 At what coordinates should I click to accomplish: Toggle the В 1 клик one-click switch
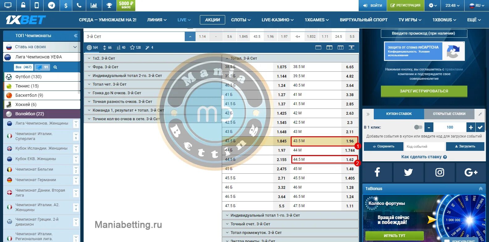[418, 127]
